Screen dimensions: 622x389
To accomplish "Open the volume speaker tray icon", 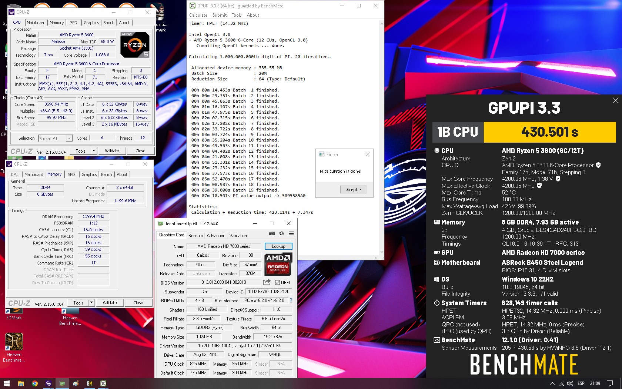I will pos(570,383).
